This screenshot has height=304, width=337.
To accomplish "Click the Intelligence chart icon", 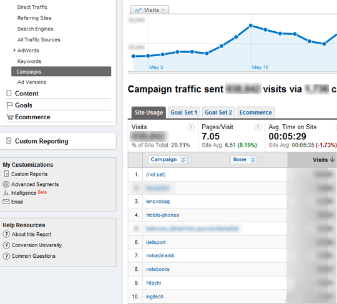I will point(6,193).
